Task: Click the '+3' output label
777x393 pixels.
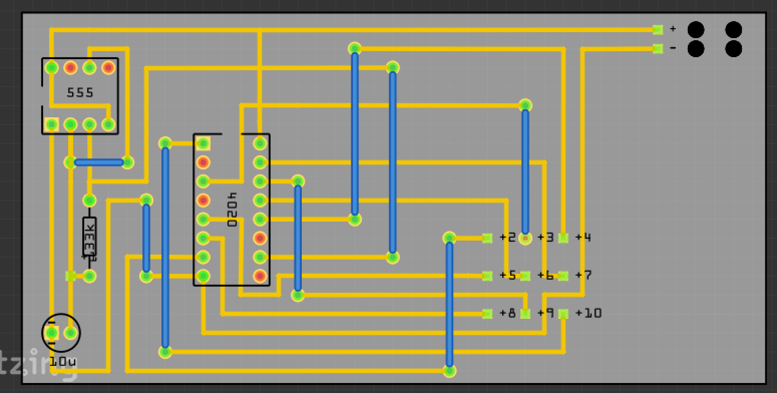Action: [546, 238]
